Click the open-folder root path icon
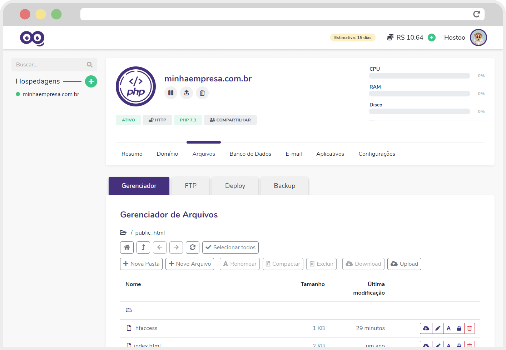Viewport: 506px width, 350px height. coord(123,232)
